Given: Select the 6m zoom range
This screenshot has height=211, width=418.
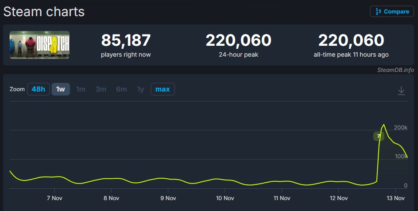Looking at the screenshot, I should (x=122, y=89).
